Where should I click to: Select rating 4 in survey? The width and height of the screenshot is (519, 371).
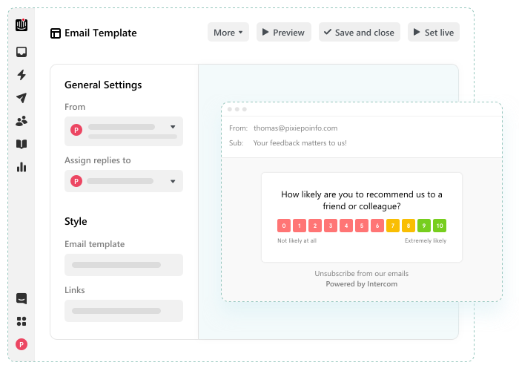[x=346, y=226]
